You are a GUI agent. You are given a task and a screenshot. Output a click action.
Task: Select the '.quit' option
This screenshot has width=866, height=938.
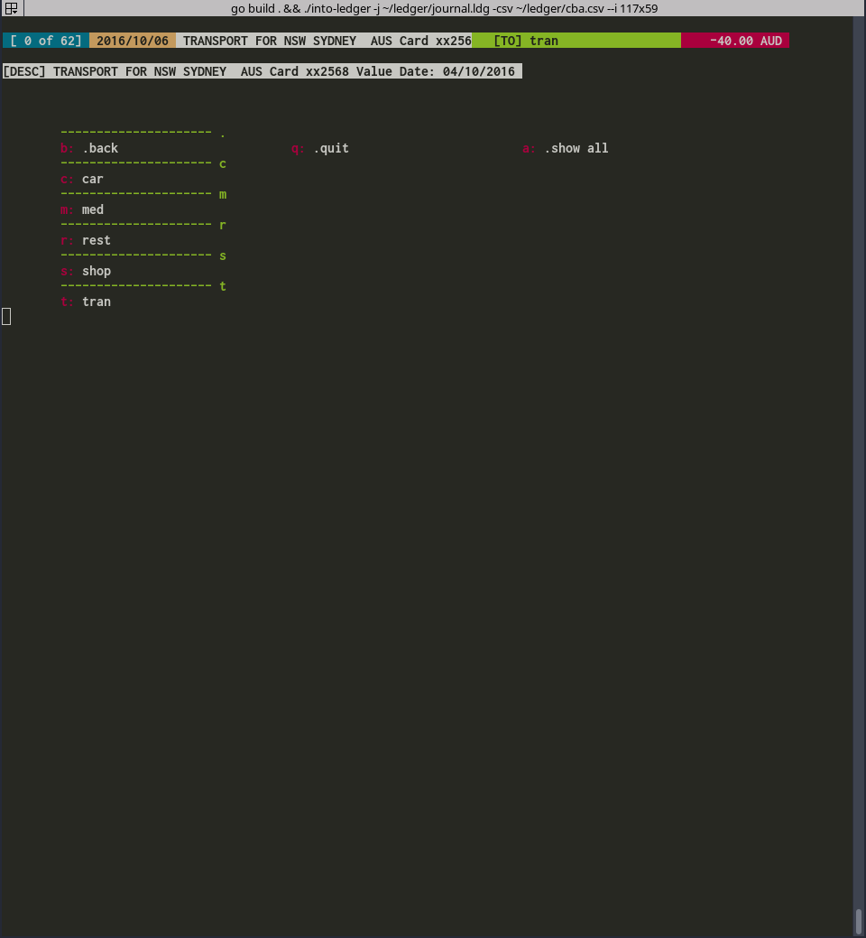tap(319, 148)
